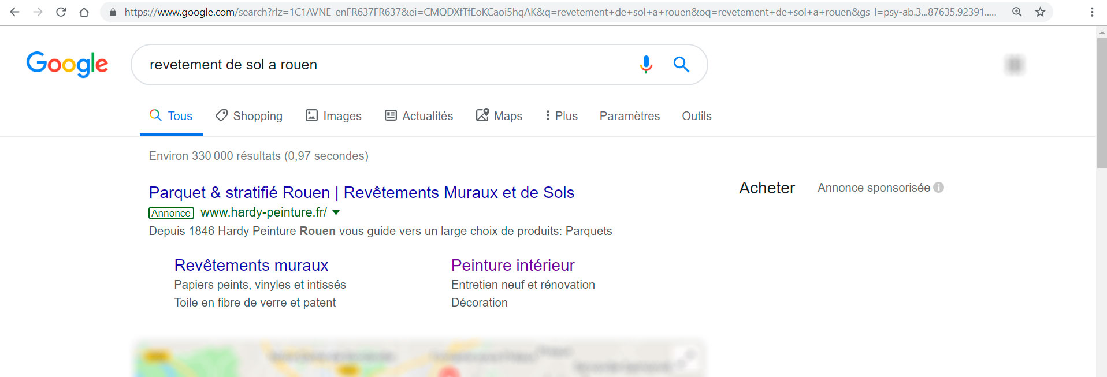Start voice search with the microphone icon
The image size is (1107, 377).
click(646, 64)
